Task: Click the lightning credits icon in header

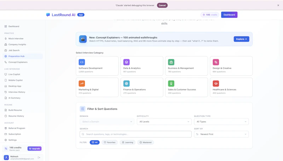Action: pyautogui.click(x=204, y=15)
